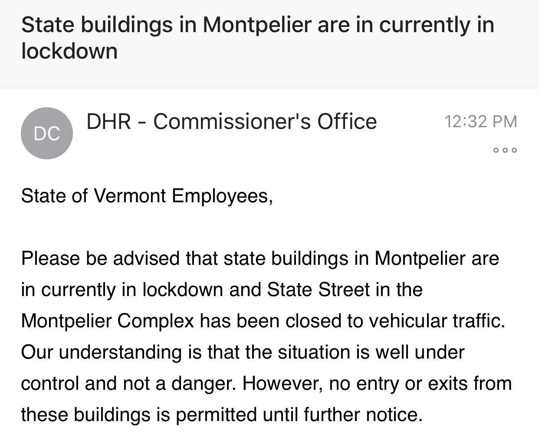Click the phrase Montpelier Complex in message
The height and width of the screenshot is (438, 539).
pyautogui.click(x=108, y=322)
